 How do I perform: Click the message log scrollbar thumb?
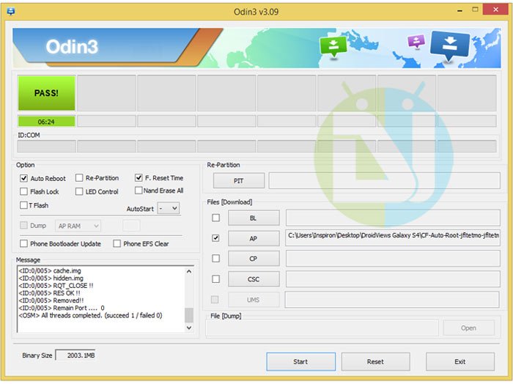tap(189, 315)
